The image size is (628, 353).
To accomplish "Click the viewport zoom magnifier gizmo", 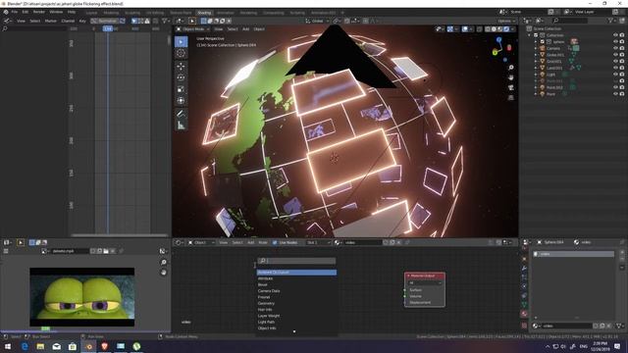I will point(511,68).
